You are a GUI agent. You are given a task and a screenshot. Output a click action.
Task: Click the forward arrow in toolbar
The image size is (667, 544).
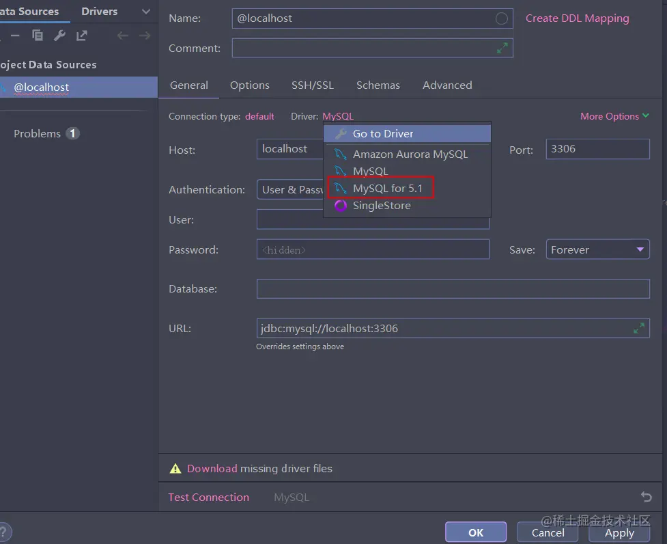click(x=145, y=36)
